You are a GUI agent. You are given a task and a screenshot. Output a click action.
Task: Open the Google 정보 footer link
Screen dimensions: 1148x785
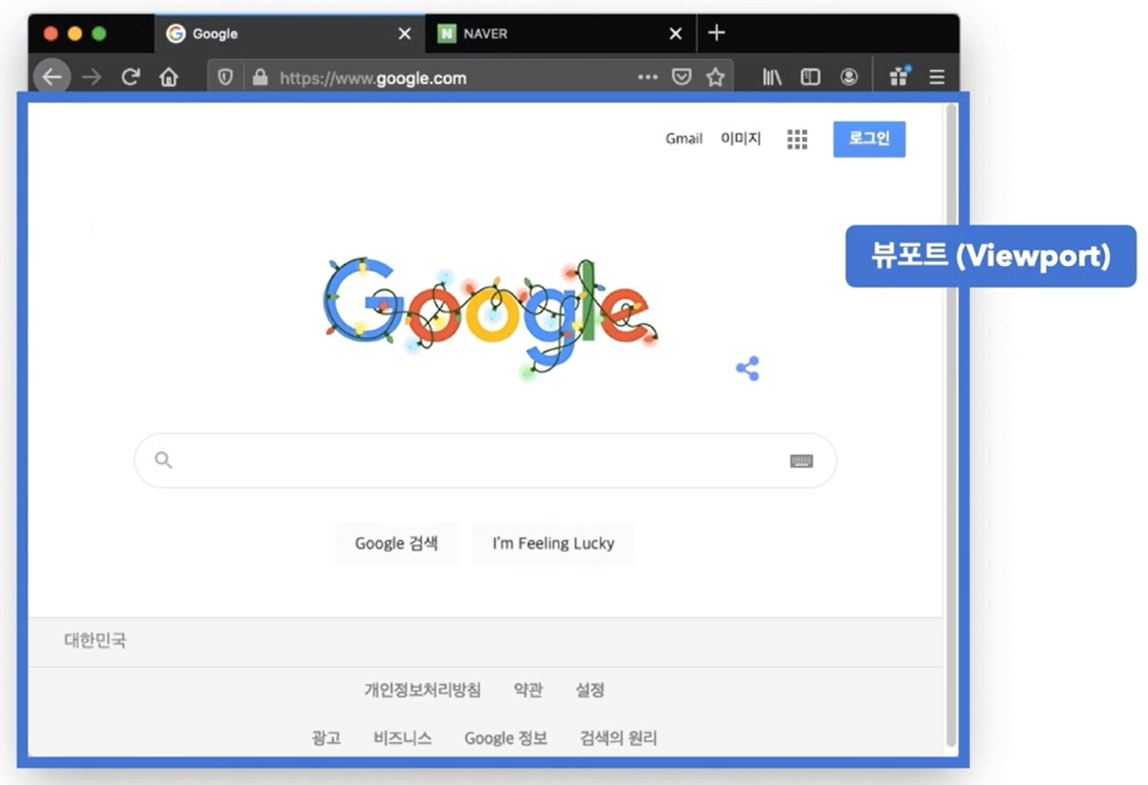coord(506,738)
